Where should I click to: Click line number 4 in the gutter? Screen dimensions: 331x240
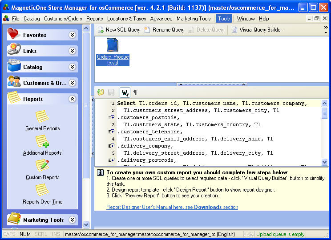113,139
